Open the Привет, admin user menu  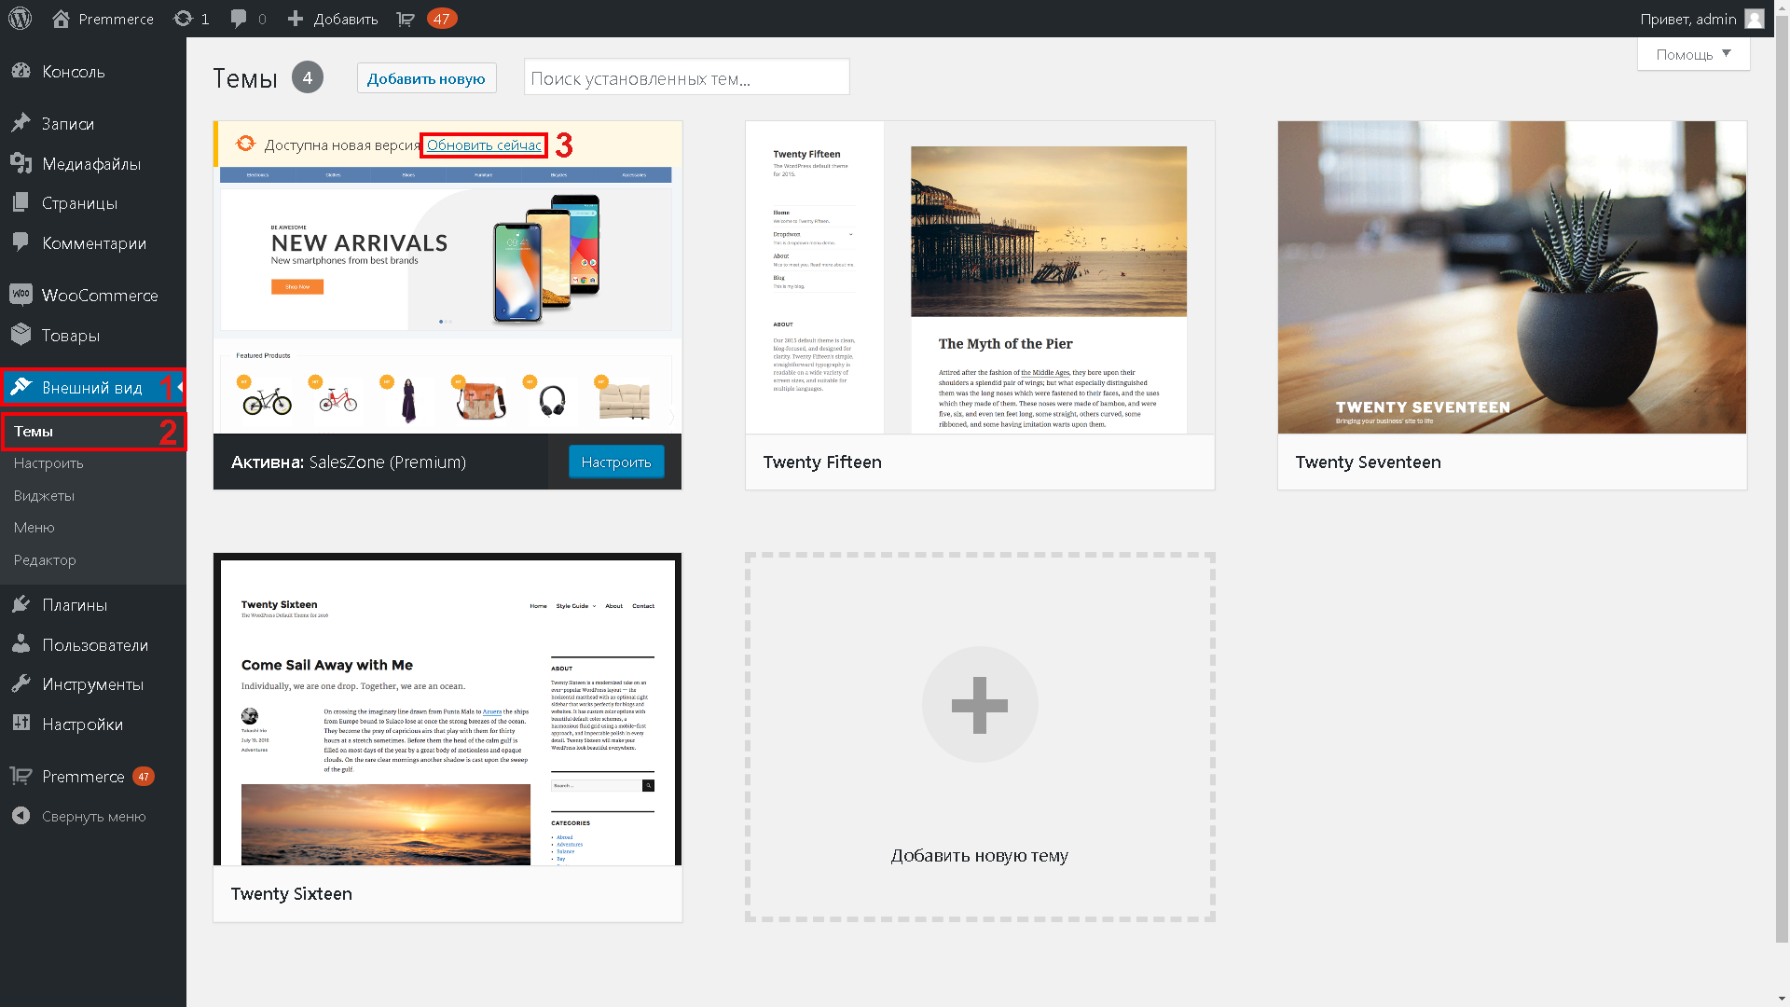click(1700, 19)
